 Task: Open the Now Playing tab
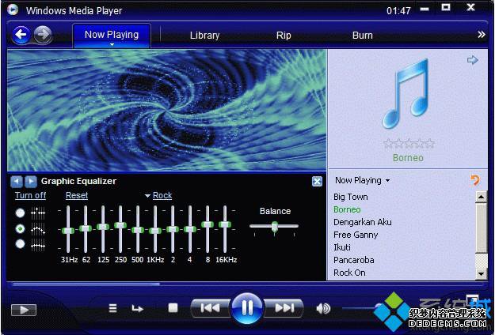click(112, 35)
